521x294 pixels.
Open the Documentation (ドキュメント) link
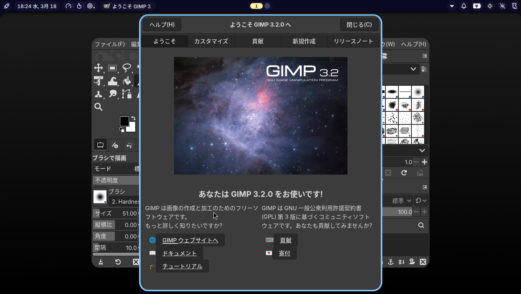point(179,253)
